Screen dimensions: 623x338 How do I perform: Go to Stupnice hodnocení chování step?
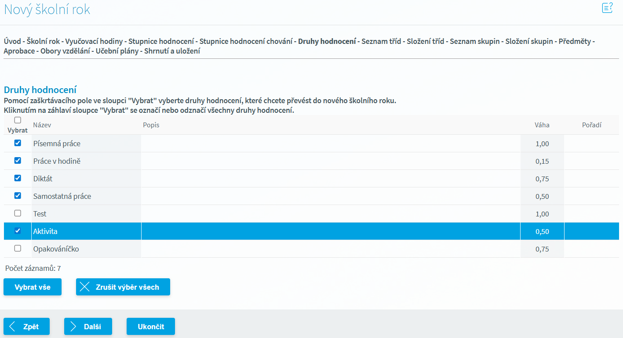click(x=246, y=42)
